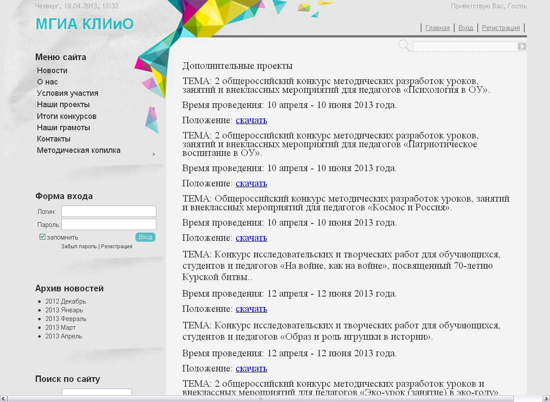Image resolution: width=550 pixels, height=402 pixels.
Task: Click the Гость username text
Action: click(x=517, y=6)
